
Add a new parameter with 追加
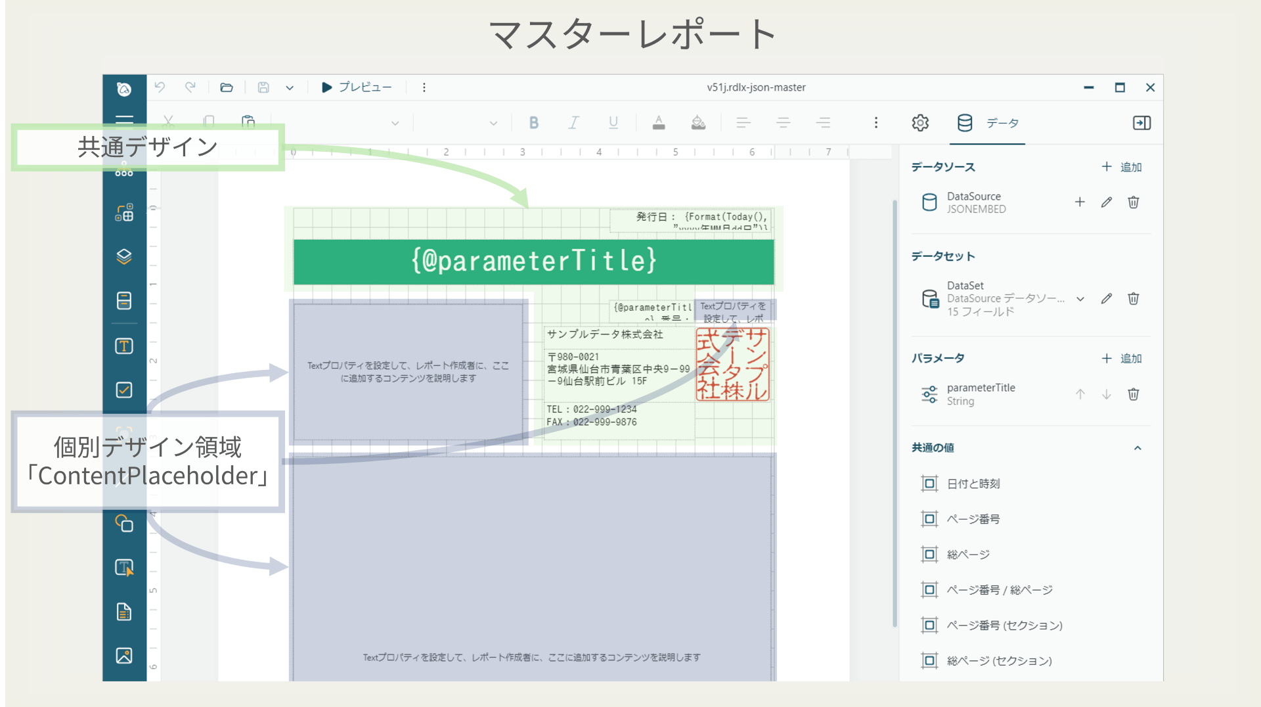coord(1122,358)
